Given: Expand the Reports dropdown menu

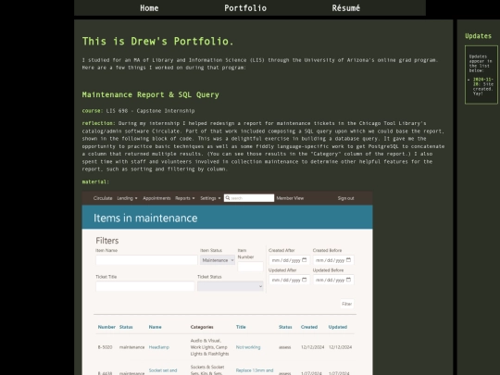Looking at the screenshot, I should pyautogui.click(x=184, y=198).
